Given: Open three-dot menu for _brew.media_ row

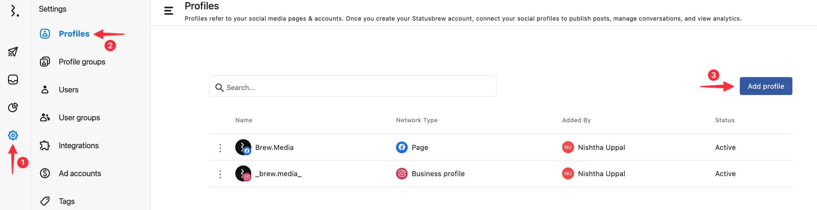Looking at the screenshot, I should point(220,174).
